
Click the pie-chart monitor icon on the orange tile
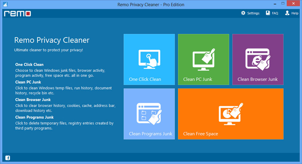tap(231, 114)
